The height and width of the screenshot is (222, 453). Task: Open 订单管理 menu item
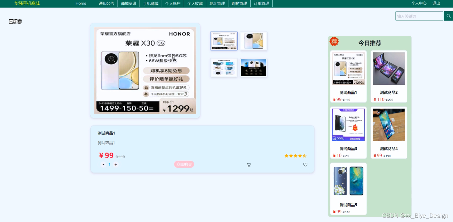[x=262, y=4]
